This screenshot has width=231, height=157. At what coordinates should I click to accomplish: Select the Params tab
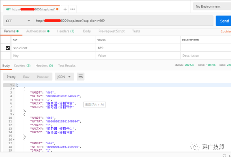pos(11,31)
